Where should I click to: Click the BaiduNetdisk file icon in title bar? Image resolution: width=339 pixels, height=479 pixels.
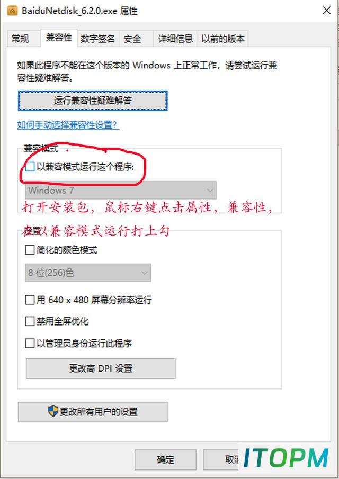pos(12,11)
